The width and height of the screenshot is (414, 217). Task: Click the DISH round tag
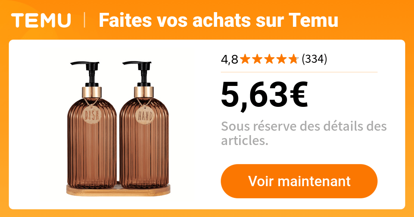[92, 115]
